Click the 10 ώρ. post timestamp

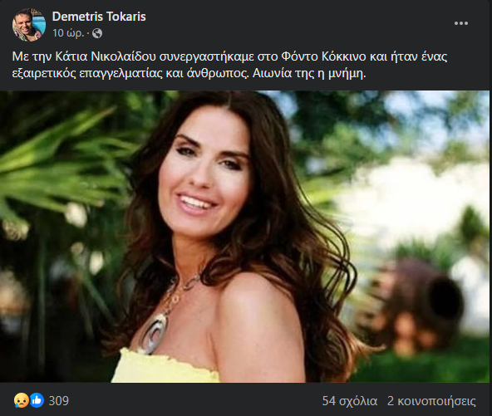[68, 33]
